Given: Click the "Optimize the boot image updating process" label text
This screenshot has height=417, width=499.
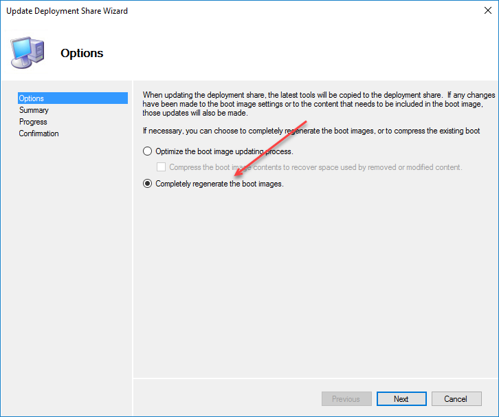Looking at the screenshot, I should tap(224, 151).
